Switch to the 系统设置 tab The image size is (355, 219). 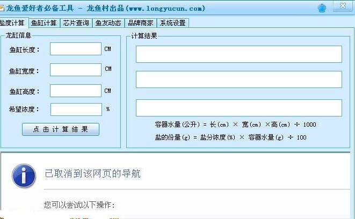click(173, 23)
